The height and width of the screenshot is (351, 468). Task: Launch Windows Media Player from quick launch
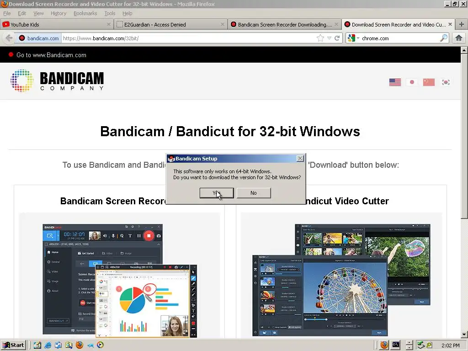click(x=100, y=345)
